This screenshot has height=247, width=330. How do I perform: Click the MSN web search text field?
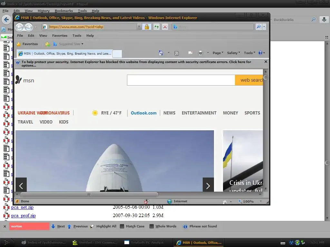[181, 80]
